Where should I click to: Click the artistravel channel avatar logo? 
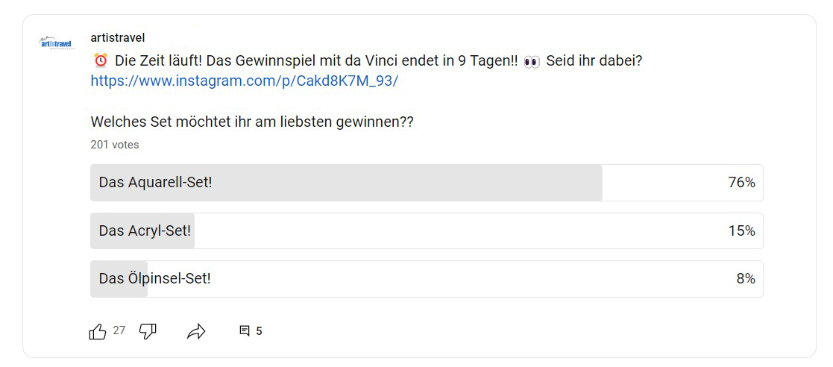55,43
